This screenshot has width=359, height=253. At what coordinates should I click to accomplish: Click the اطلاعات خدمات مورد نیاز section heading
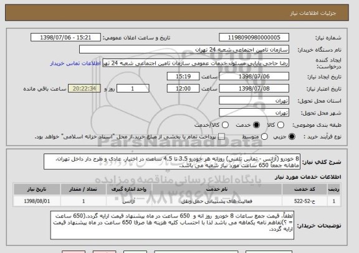tap(308, 177)
